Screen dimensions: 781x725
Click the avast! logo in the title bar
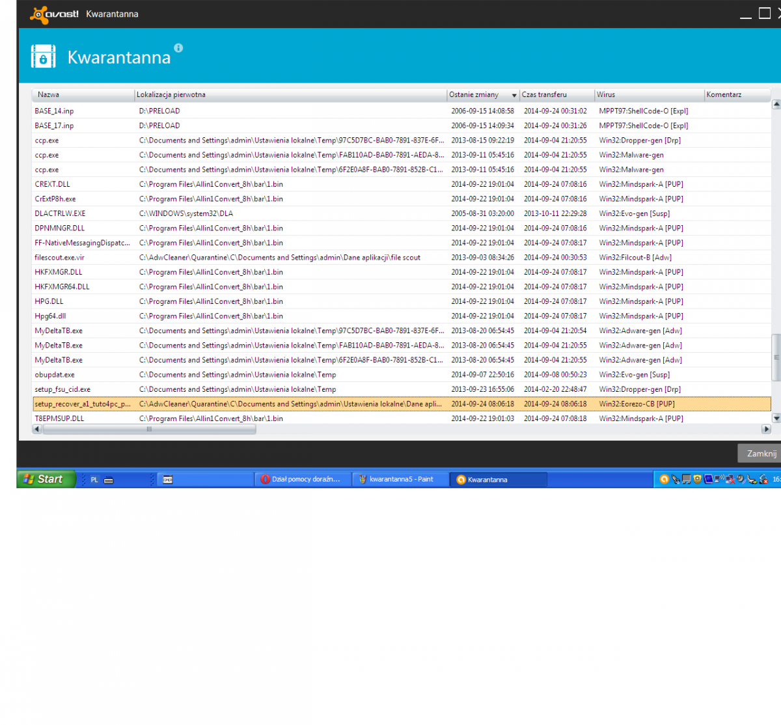pyautogui.click(x=54, y=14)
